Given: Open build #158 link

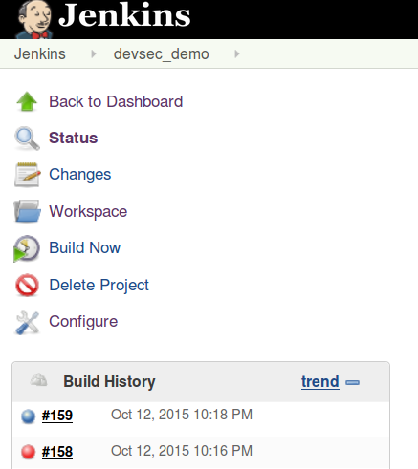Looking at the screenshot, I should tap(57, 452).
